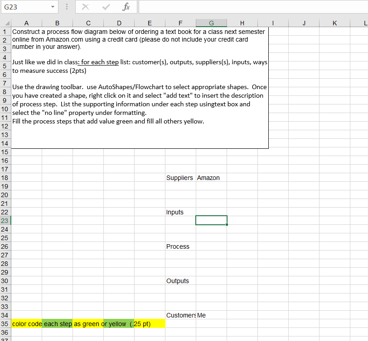Viewport: 368px width, 341px height.
Task: Click the "as green" cell in row 35
Action: point(88,324)
